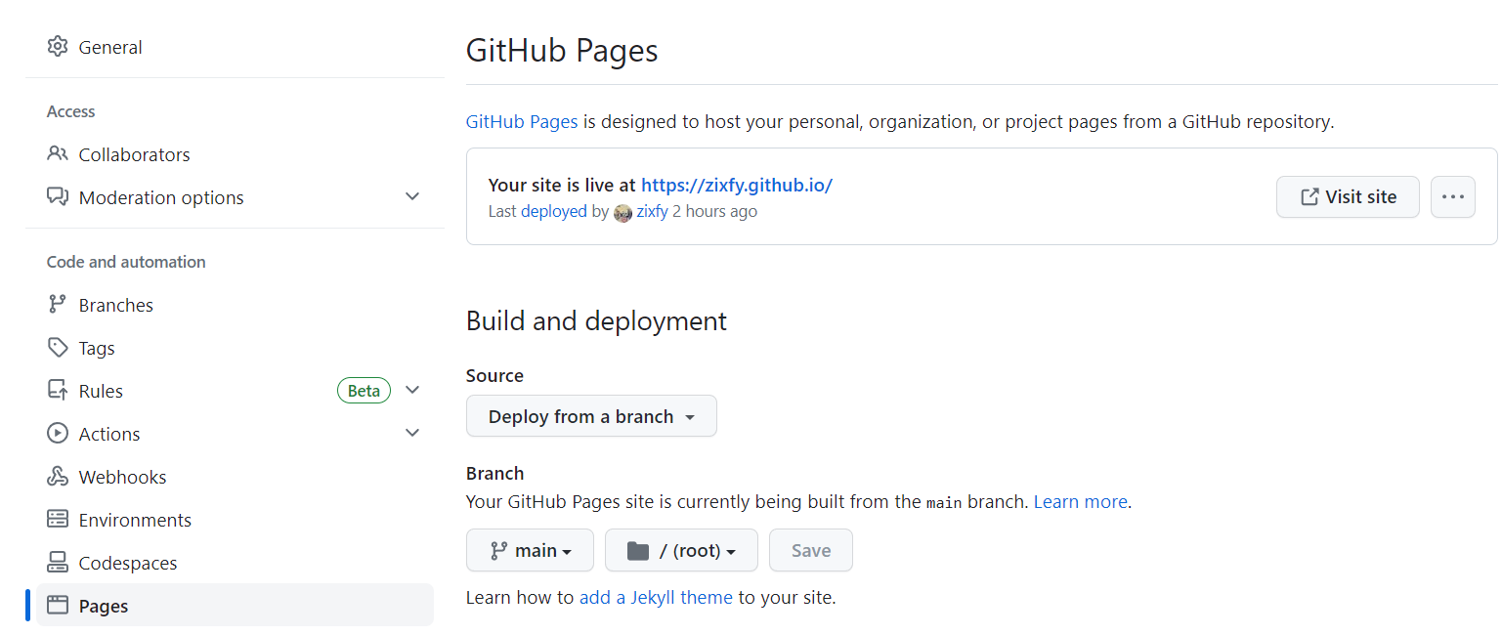Open General settings in the sidebar
The height and width of the screenshot is (635, 1502).
(235, 47)
